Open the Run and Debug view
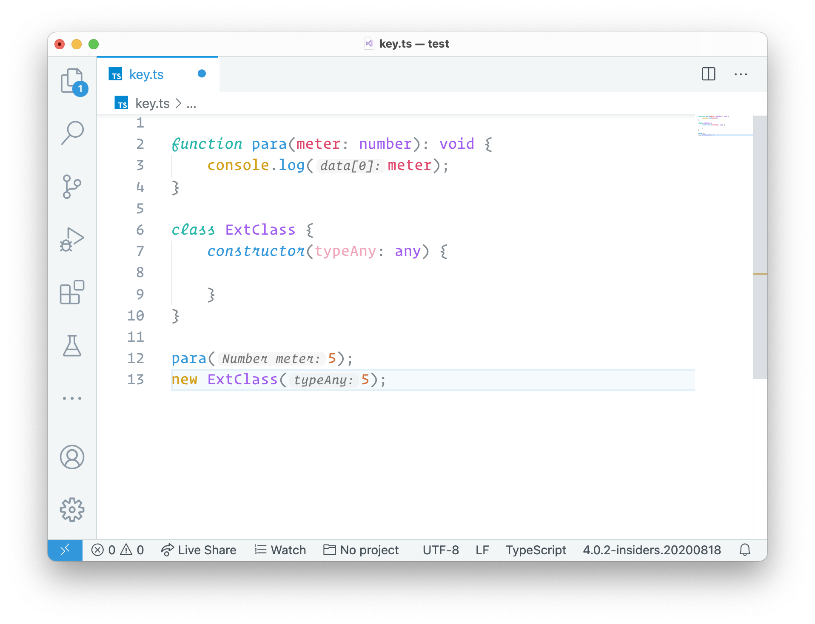The width and height of the screenshot is (815, 624). 72,239
